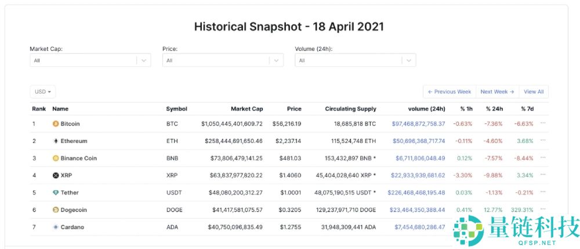Screen dimensions: 580x249
Task: Open Bitcoin 24h volume link
Action: pyautogui.click(x=418, y=124)
